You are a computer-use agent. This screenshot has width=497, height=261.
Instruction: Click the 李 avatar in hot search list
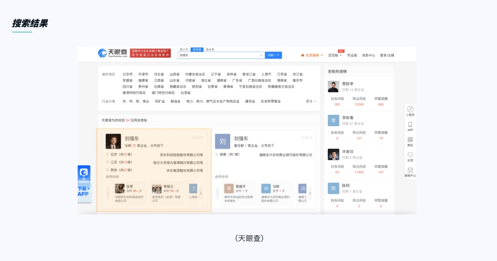click(x=333, y=120)
